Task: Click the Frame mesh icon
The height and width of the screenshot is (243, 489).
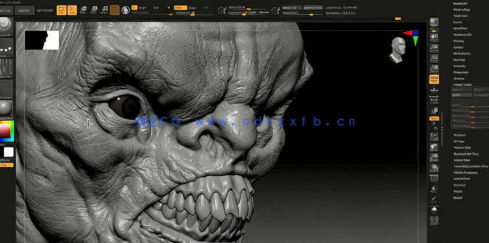Action: click(434, 137)
